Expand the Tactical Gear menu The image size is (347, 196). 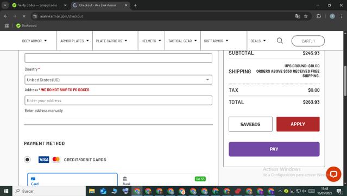click(182, 41)
